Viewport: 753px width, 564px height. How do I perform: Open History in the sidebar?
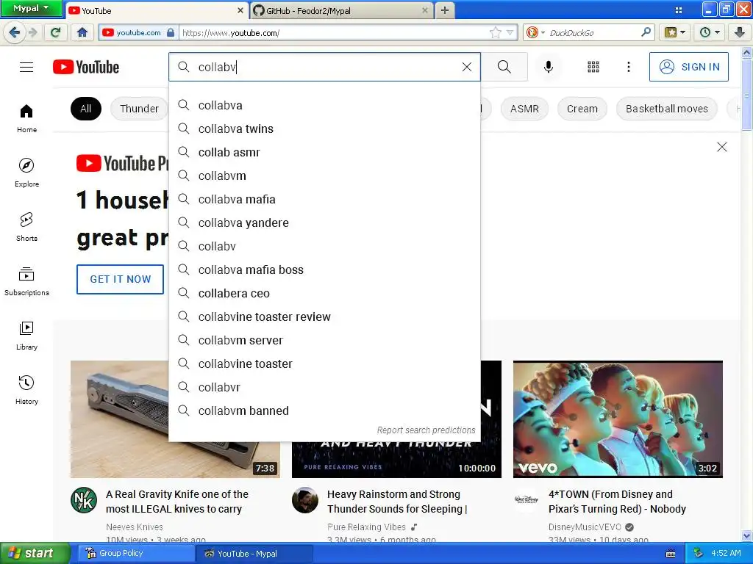click(x=26, y=390)
